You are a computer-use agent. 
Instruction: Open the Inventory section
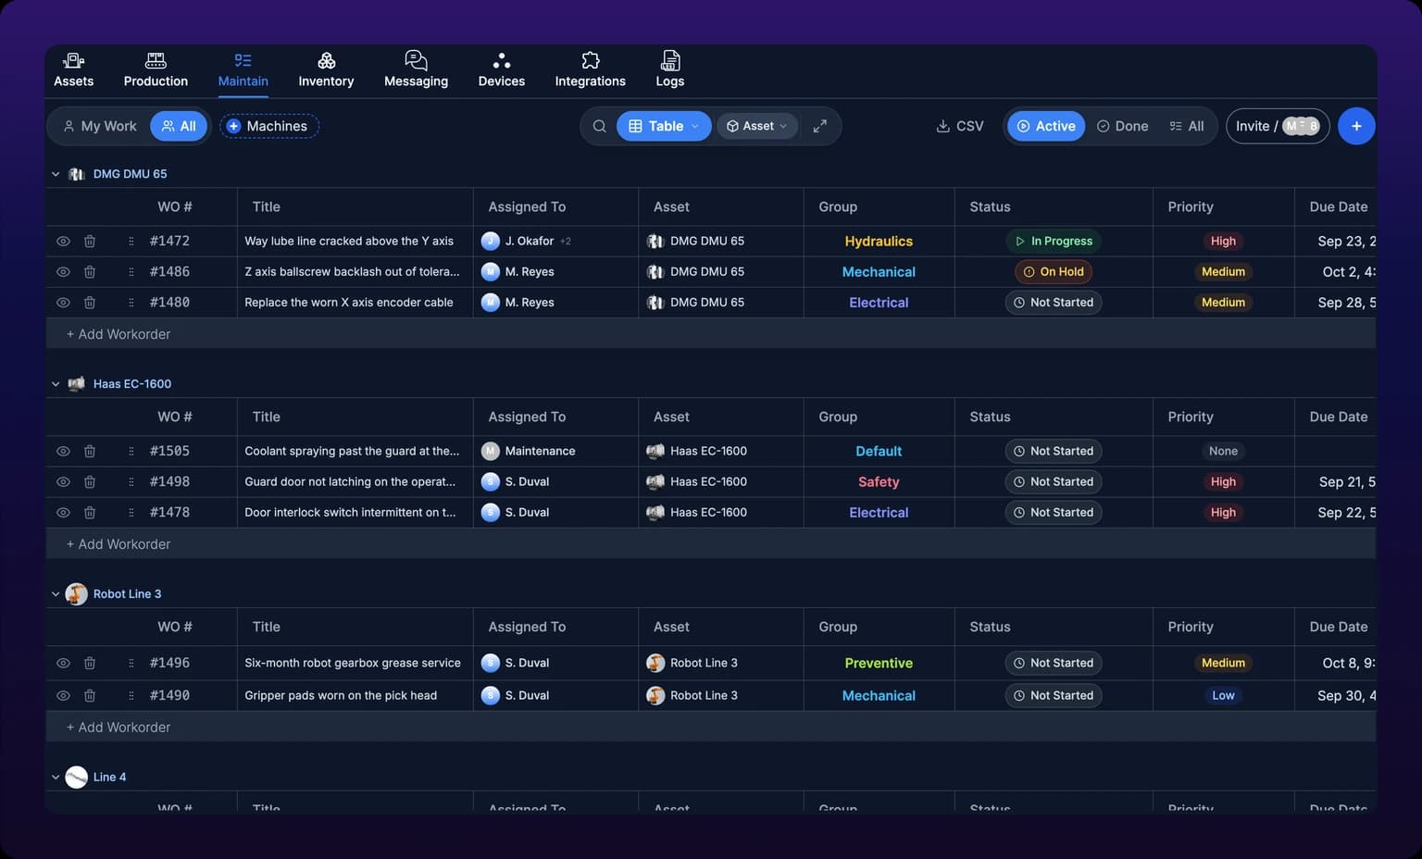pyautogui.click(x=326, y=69)
